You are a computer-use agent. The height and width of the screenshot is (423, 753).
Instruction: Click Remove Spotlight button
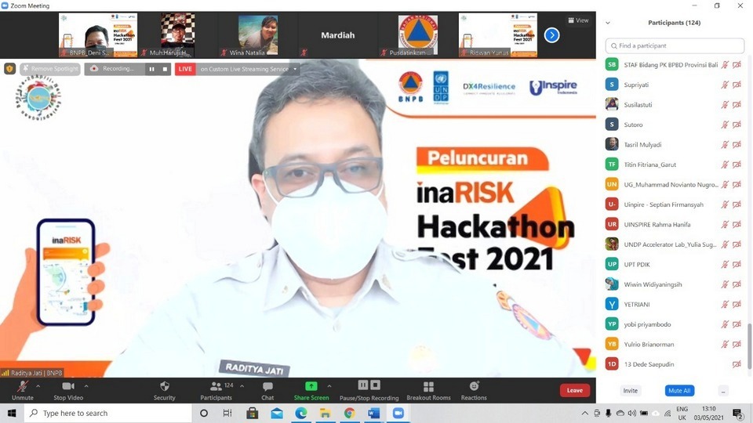coord(50,69)
